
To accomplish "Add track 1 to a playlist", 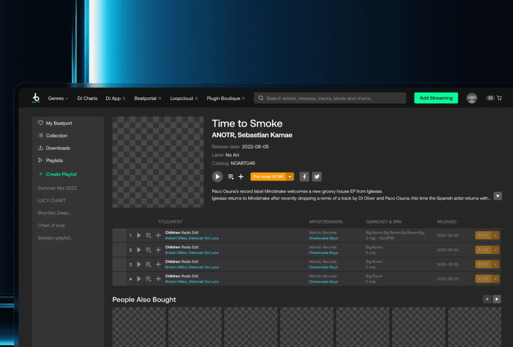I will tap(158, 235).
